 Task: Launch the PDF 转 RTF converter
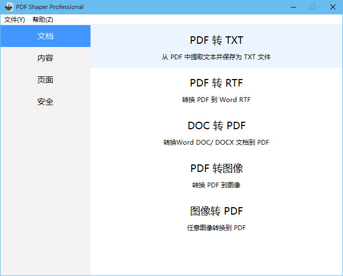pos(216,83)
